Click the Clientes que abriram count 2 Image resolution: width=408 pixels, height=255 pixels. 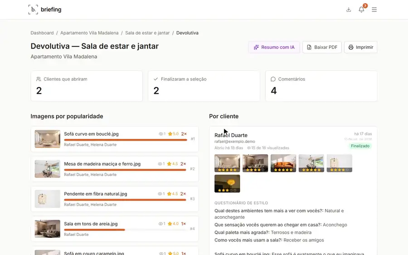tap(39, 91)
